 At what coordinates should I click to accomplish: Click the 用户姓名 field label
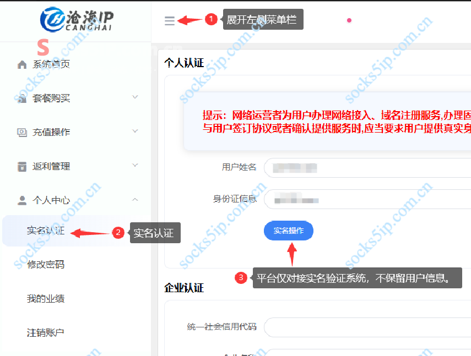(239, 167)
